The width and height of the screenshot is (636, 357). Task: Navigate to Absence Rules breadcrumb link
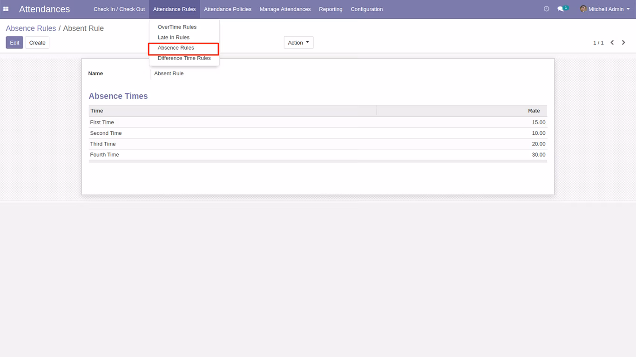pyautogui.click(x=31, y=28)
